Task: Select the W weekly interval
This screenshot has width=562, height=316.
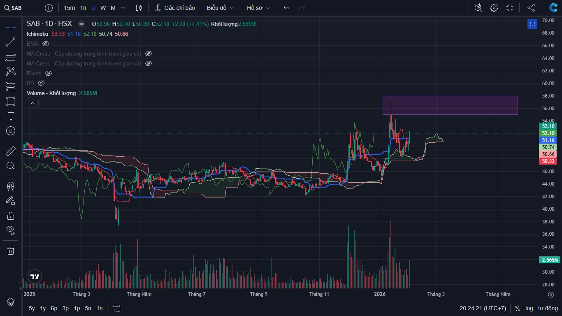Action: coord(103,8)
